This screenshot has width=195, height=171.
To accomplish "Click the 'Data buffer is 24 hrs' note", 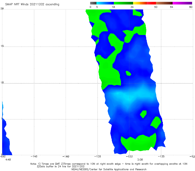I will 61,167.
